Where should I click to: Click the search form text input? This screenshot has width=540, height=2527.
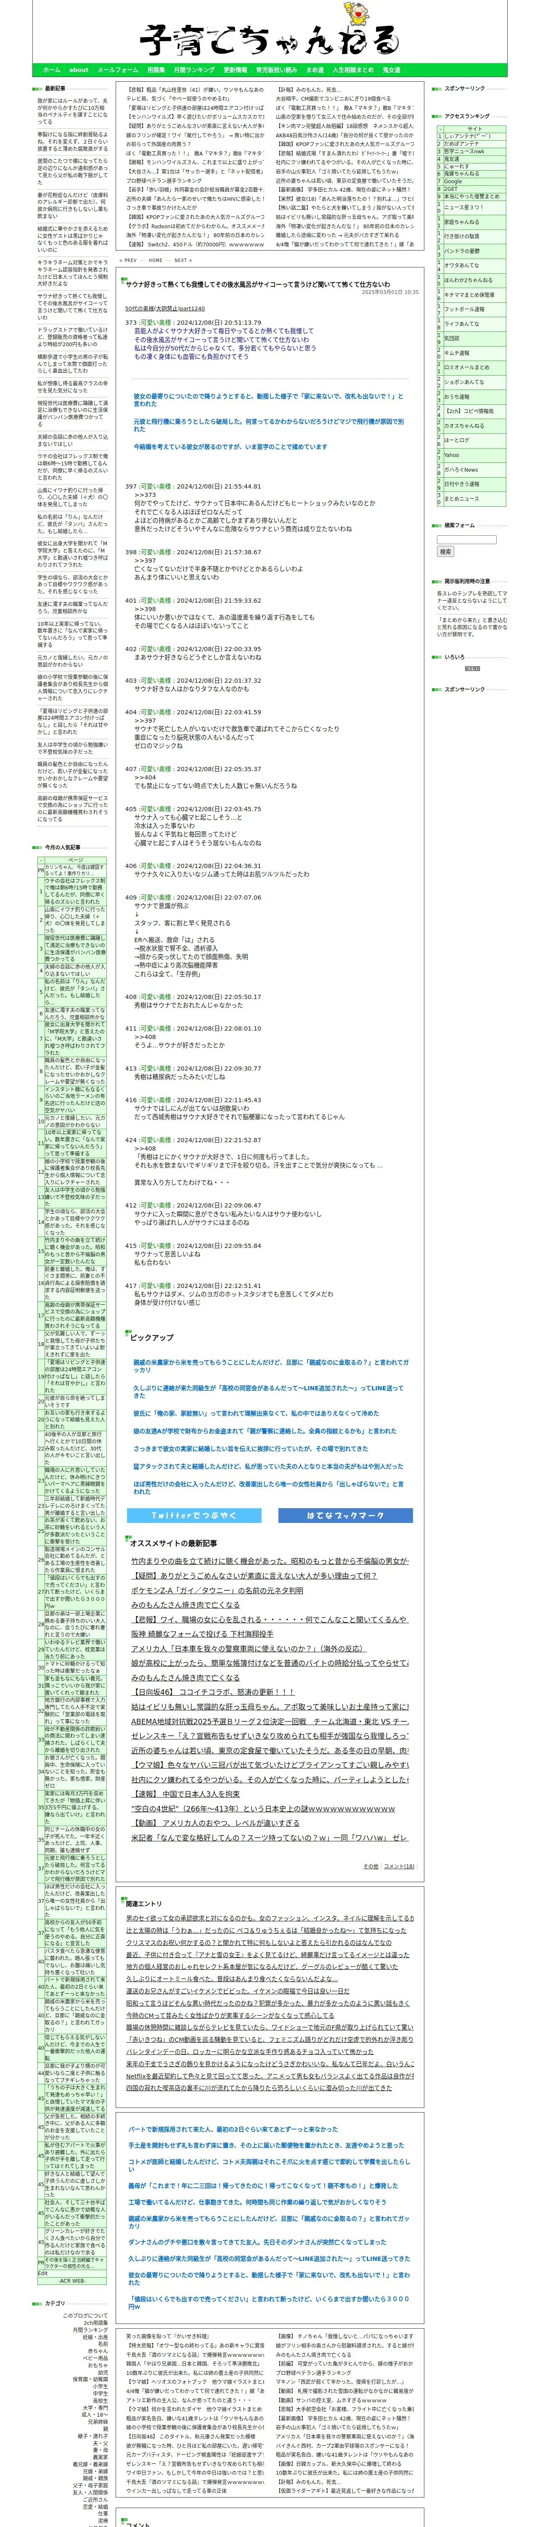point(466,540)
